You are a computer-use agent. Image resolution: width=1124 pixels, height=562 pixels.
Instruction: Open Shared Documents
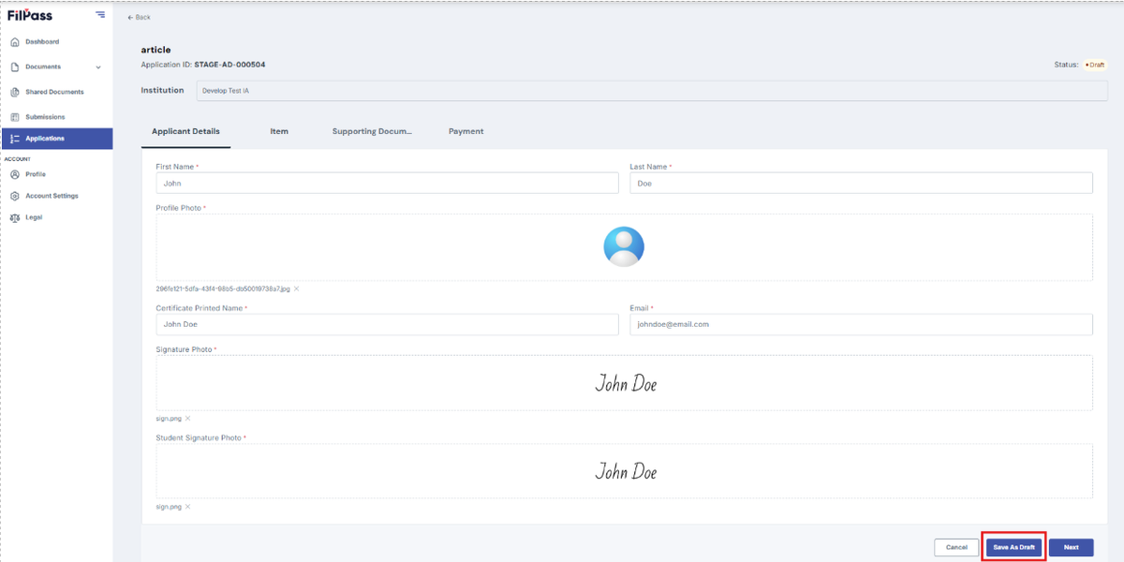click(x=56, y=92)
